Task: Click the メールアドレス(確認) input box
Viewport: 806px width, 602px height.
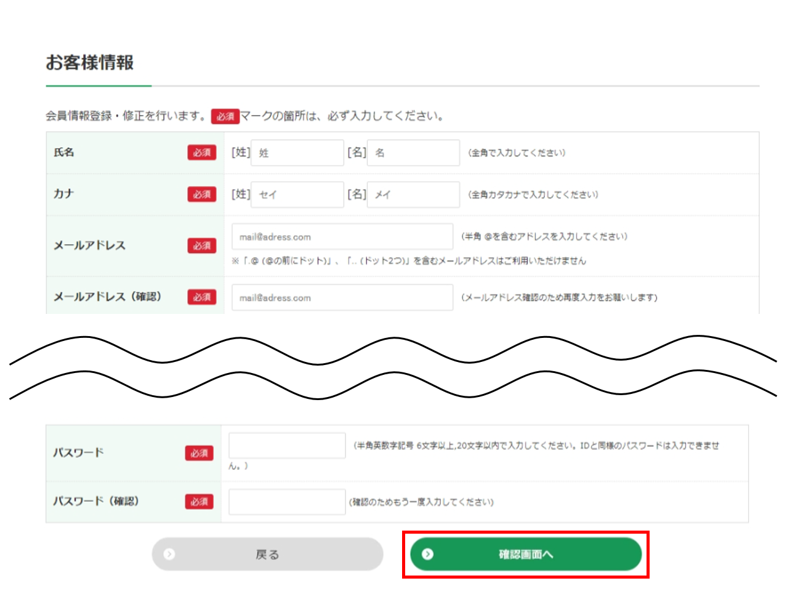Action: click(342, 298)
